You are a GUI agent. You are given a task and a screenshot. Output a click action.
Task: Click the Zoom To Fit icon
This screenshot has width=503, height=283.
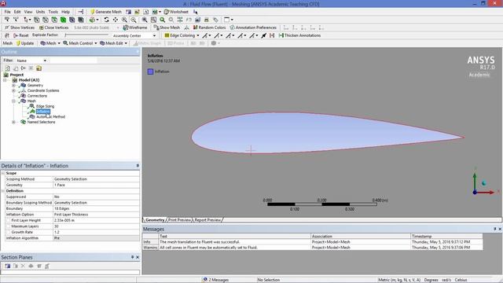(145, 20)
